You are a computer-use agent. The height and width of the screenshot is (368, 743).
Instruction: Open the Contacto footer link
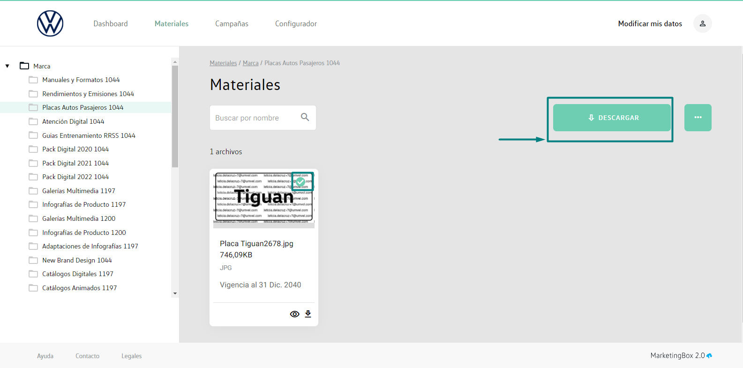87,356
